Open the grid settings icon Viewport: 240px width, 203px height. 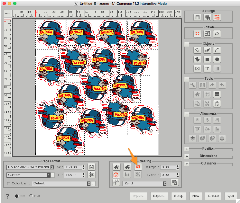tap(197, 17)
